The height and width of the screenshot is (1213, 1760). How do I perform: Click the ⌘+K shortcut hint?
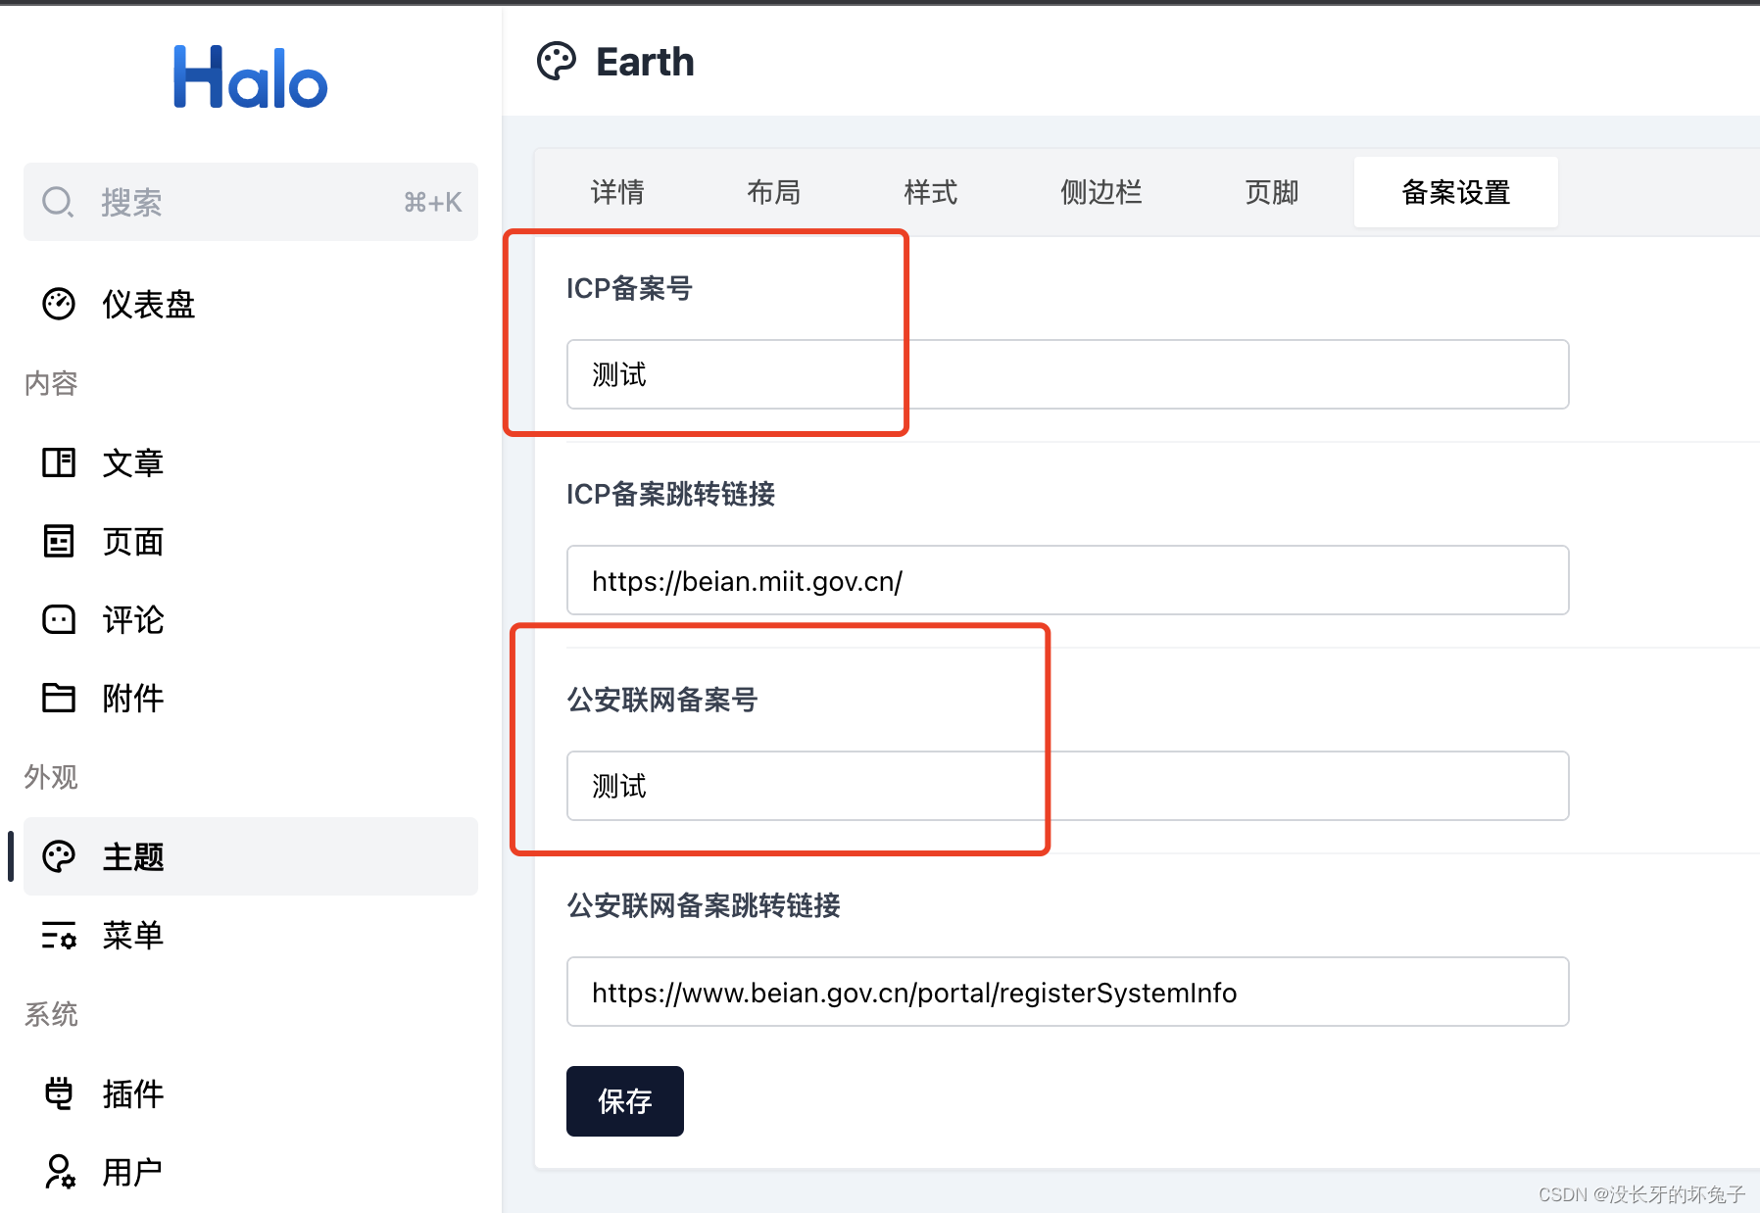432,203
